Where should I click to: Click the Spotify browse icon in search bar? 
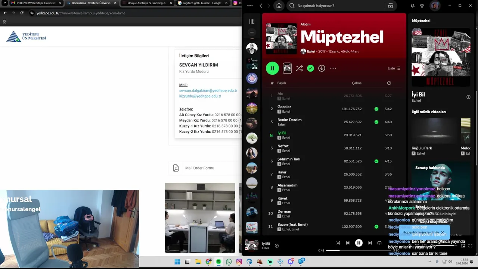pos(390,6)
